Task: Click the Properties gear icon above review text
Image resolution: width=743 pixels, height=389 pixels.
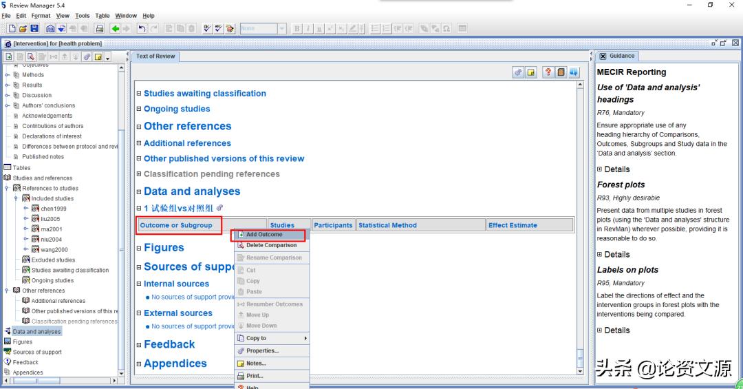Action: (519, 72)
